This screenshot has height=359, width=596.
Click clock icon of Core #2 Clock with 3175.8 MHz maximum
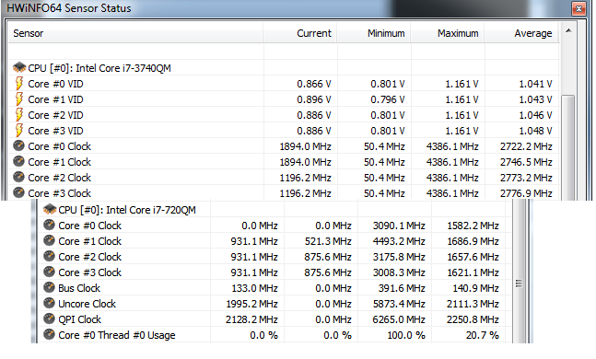[49, 256]
